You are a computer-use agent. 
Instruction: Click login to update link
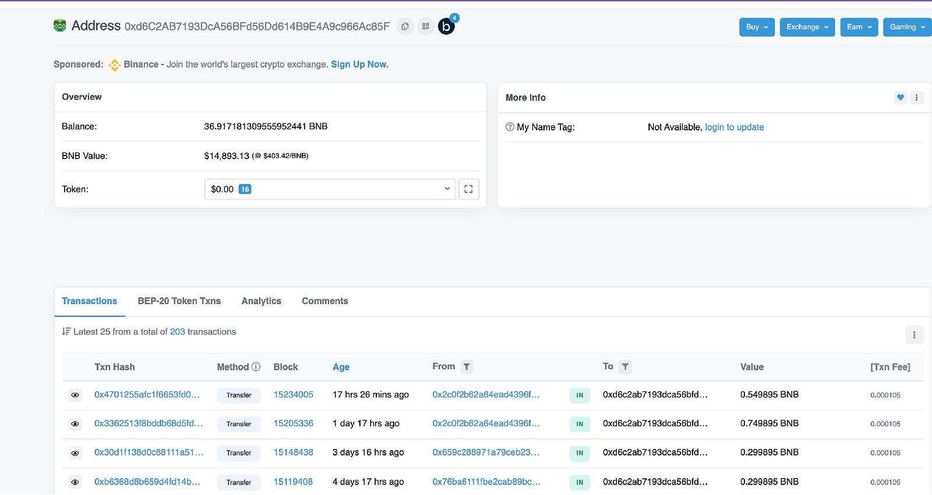tap(734, 127)
